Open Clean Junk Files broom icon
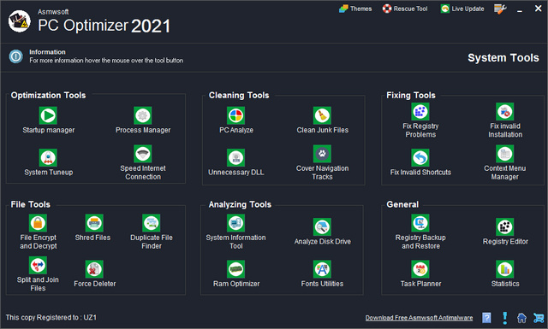The image size is (548, 329). (x=322, y=115)
